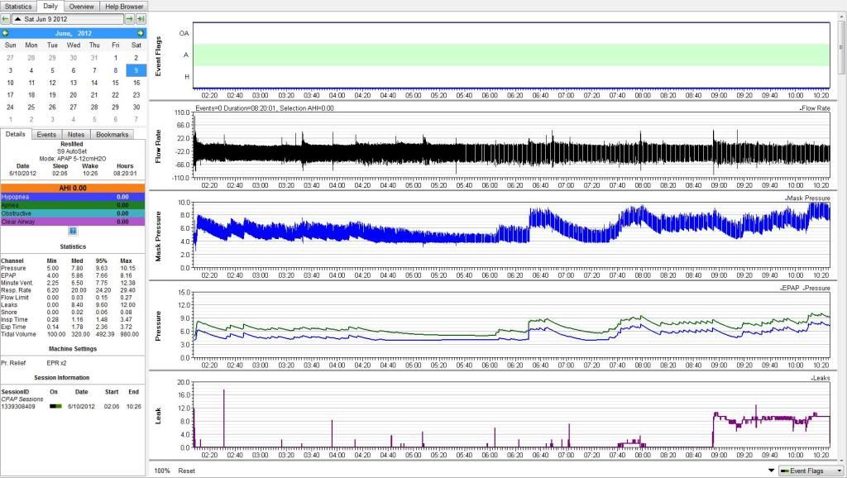Open the Overview tab
The width and height of the screenshot is (847, 478).
(x=81, y=6)
